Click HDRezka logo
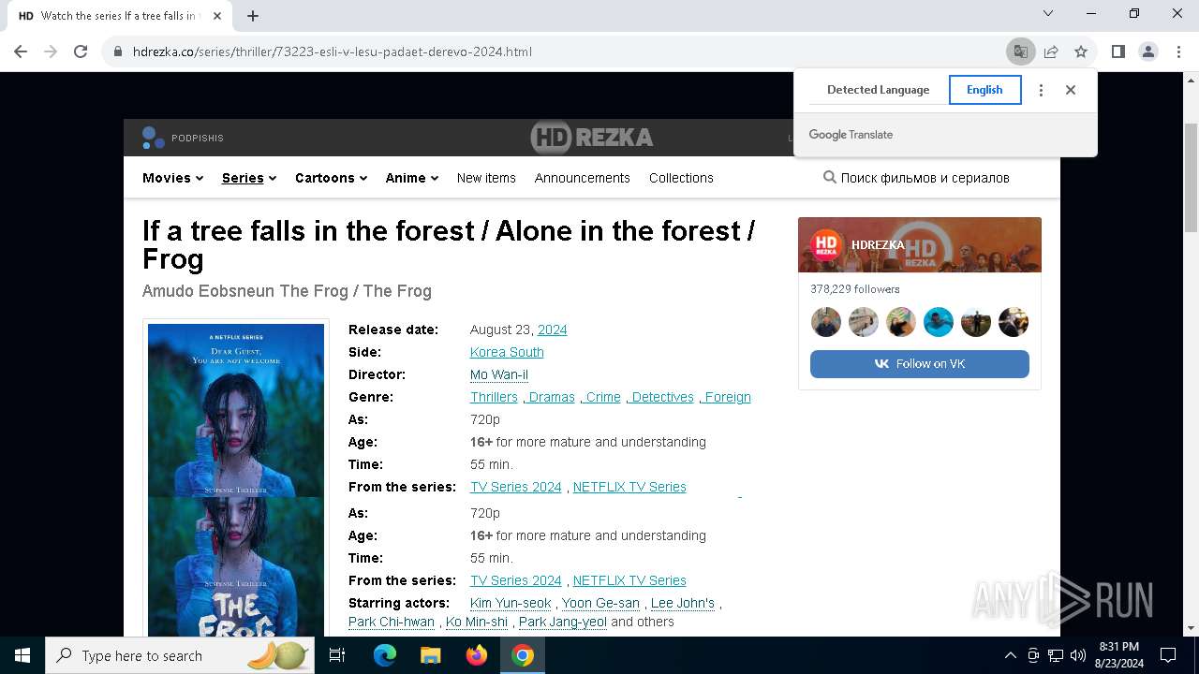The height and width of the screenshot is (674, 1199). [592, 138]
